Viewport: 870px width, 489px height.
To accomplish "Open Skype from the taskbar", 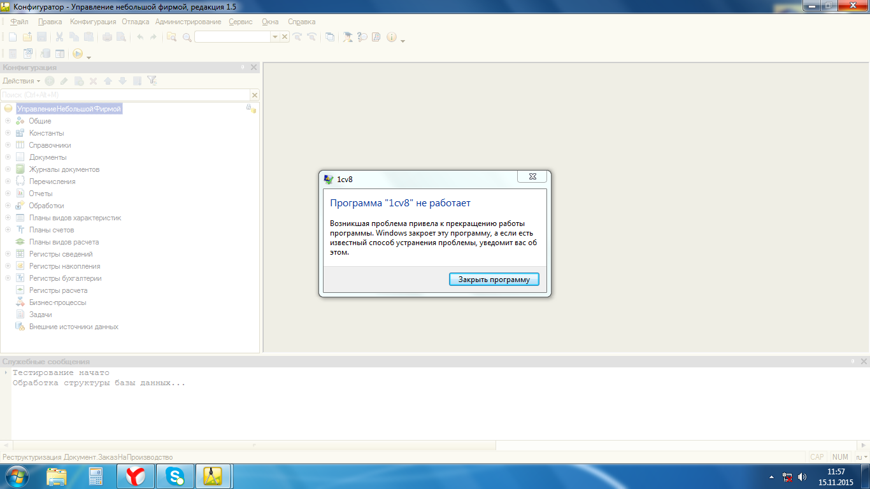I will [x=174, y=476].
